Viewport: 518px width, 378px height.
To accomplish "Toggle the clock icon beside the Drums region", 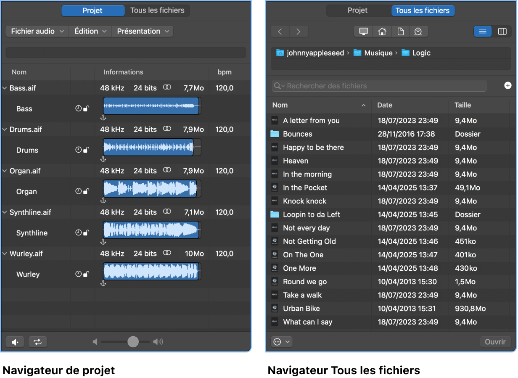I will coord(78,150).
